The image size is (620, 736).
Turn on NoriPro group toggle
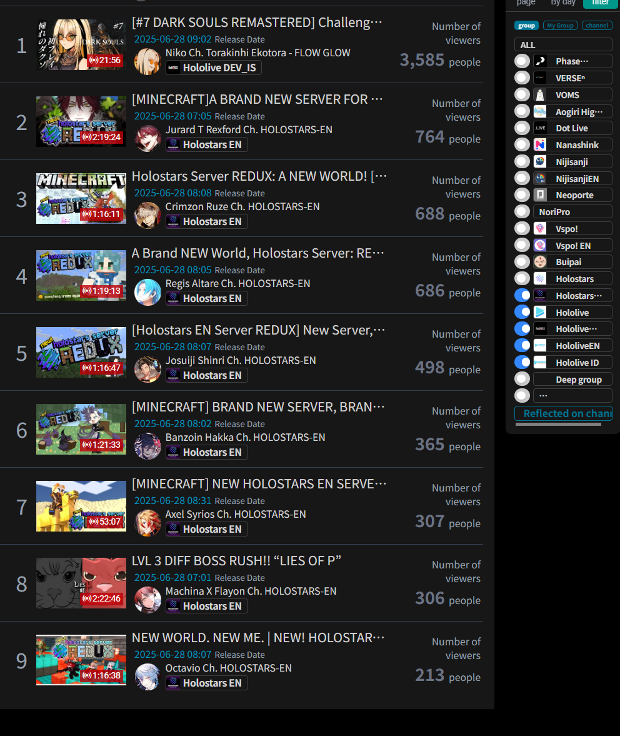[522, 212]
